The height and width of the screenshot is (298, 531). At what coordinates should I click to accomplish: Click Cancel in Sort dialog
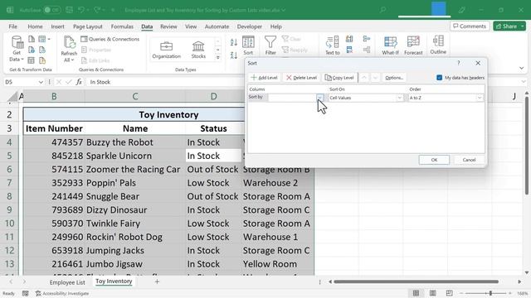[x=469, y=160]
